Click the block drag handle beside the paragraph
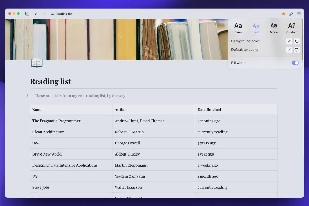 (28, 96)
